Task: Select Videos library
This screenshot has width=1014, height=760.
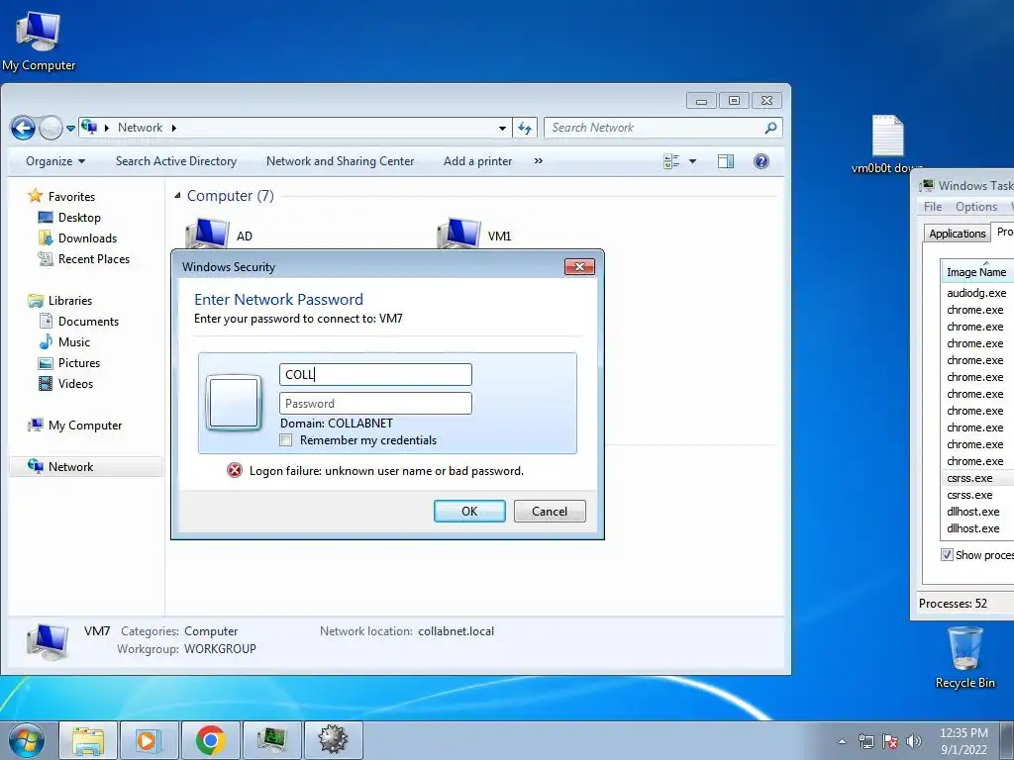Action: click(66, 383)
